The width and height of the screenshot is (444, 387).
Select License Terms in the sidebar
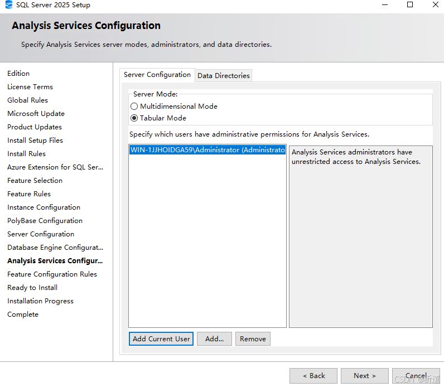pyautogui.click(x=30, y=87)
